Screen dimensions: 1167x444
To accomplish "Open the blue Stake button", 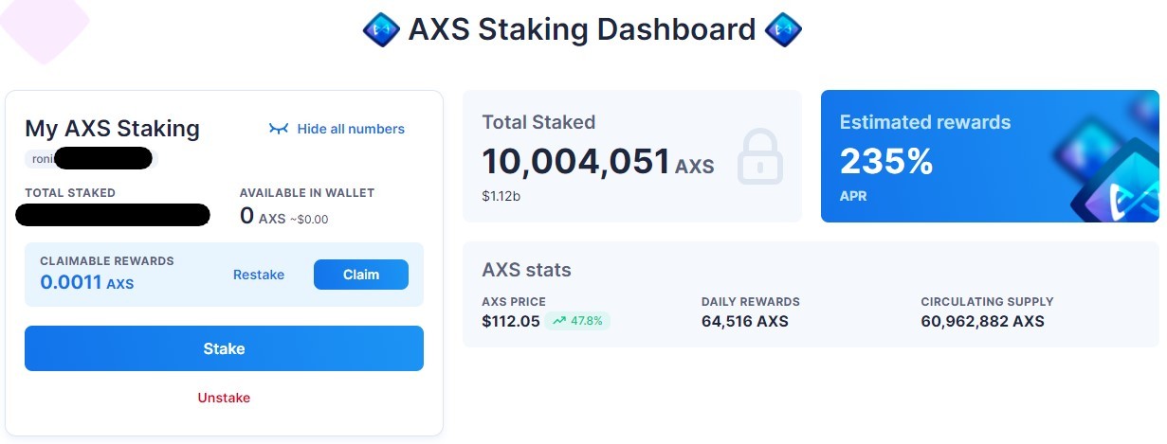I will coord(224,348).
